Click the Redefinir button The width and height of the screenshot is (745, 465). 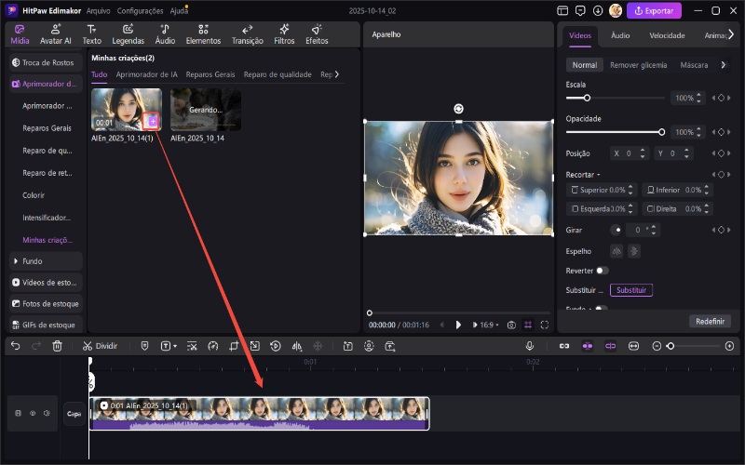tap(710, 321)
